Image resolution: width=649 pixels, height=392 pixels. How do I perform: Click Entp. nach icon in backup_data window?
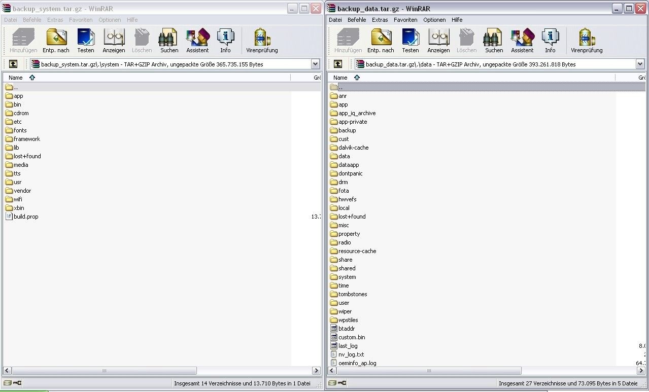381,41
